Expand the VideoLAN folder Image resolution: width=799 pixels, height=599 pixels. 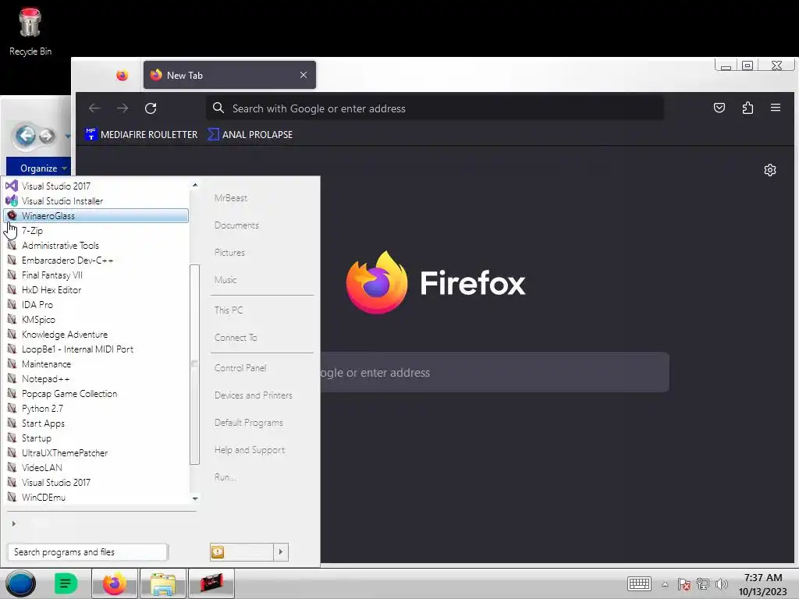[96, 467]
